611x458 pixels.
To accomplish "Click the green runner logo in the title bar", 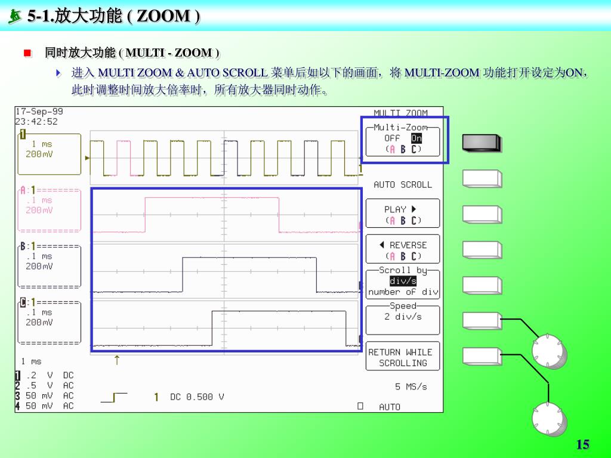I will [14, 16].
